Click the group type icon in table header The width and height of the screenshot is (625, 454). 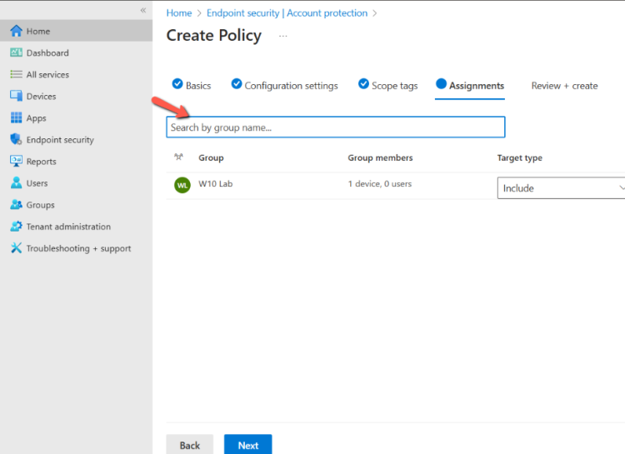(x=178, y=157)
